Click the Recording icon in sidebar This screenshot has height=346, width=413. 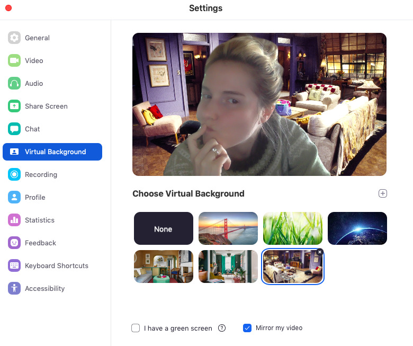(14, 174)
